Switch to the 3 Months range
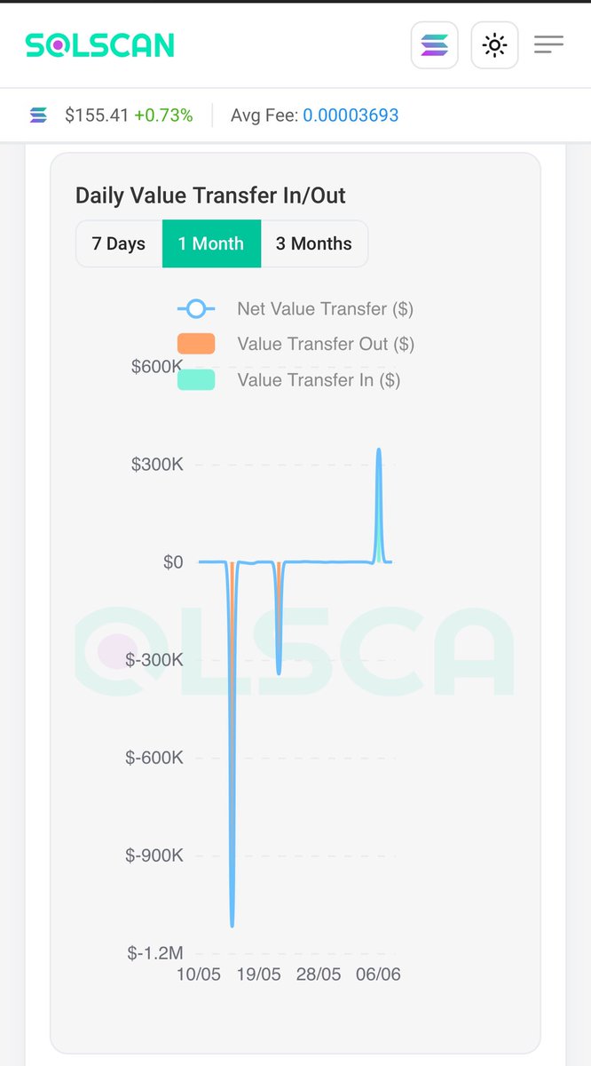Image resolution: width=591 pixels, height=1066 pixels. [x=314, y=243]
